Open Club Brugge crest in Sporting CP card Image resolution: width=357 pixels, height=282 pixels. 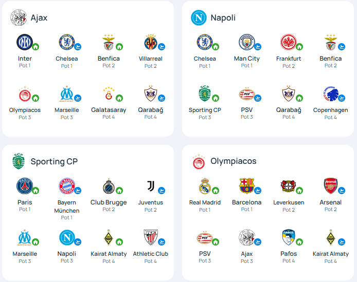click(x=109, y=186)
